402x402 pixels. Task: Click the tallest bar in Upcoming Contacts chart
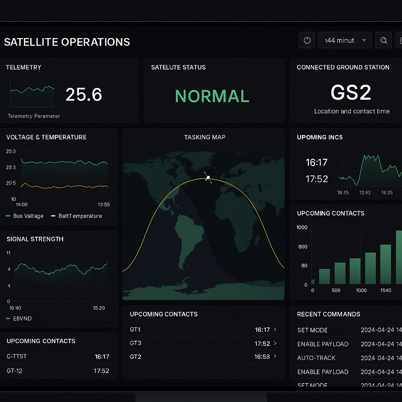[398, 257]
